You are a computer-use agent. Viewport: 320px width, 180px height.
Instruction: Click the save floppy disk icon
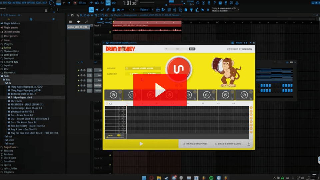coord(220,3)
